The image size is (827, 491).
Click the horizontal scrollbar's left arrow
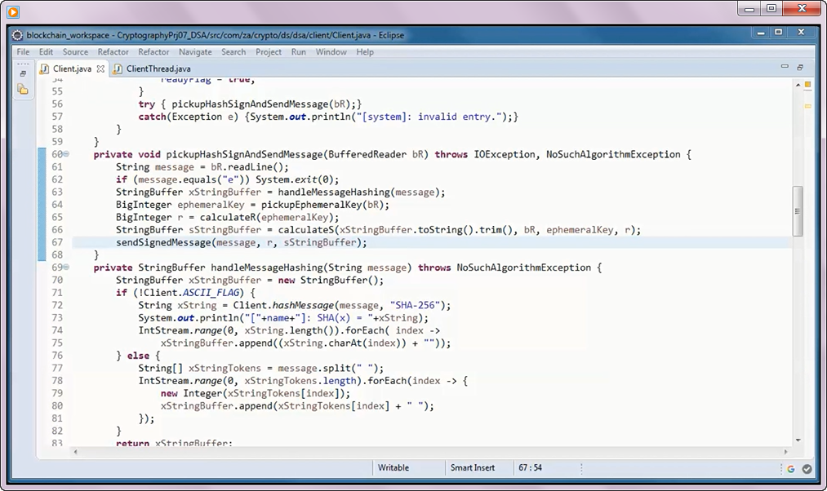(x=75, y=452)
